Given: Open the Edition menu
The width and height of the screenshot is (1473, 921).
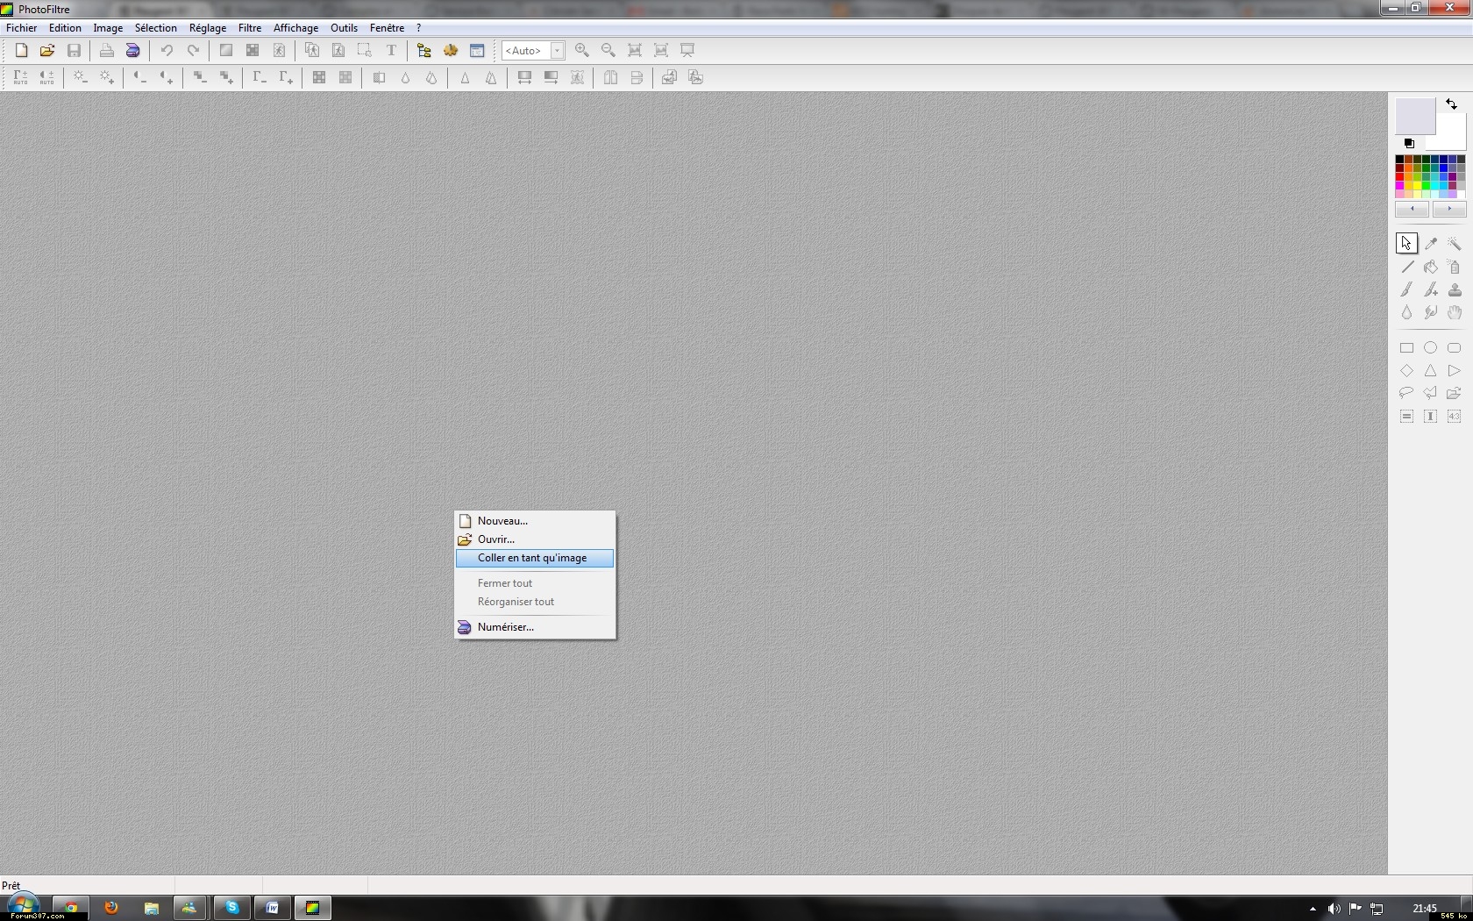Looking at the screenshot, I should (65, 28).
